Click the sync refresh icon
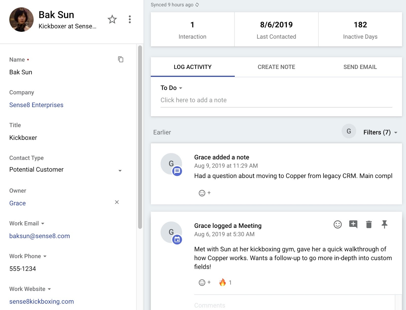 [x=197, y=5]
